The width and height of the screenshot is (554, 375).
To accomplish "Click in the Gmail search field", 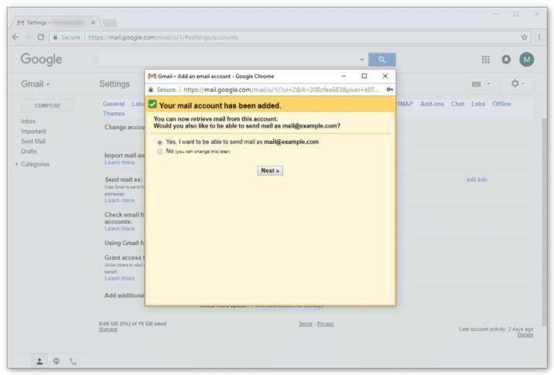I will click(x=228, y=60).
